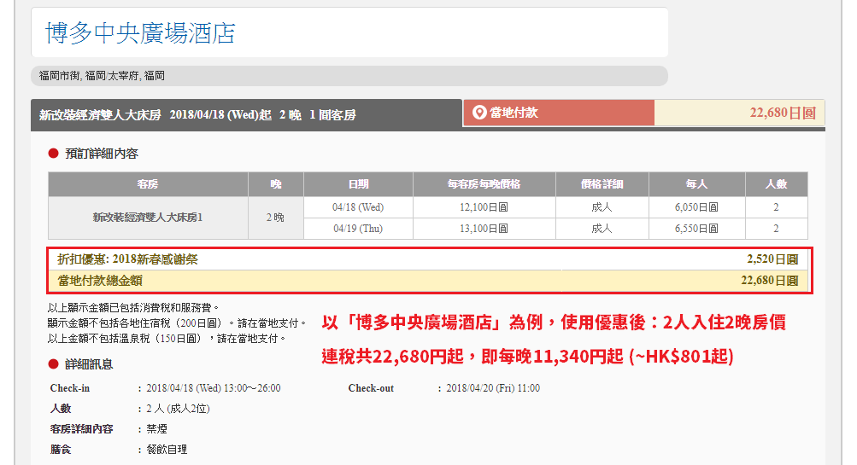Image resolution: width=857 pixels, height=465 pixels.
Task: Click the red bullet beside 預訂詳細內容
Action: pos(53,154)
